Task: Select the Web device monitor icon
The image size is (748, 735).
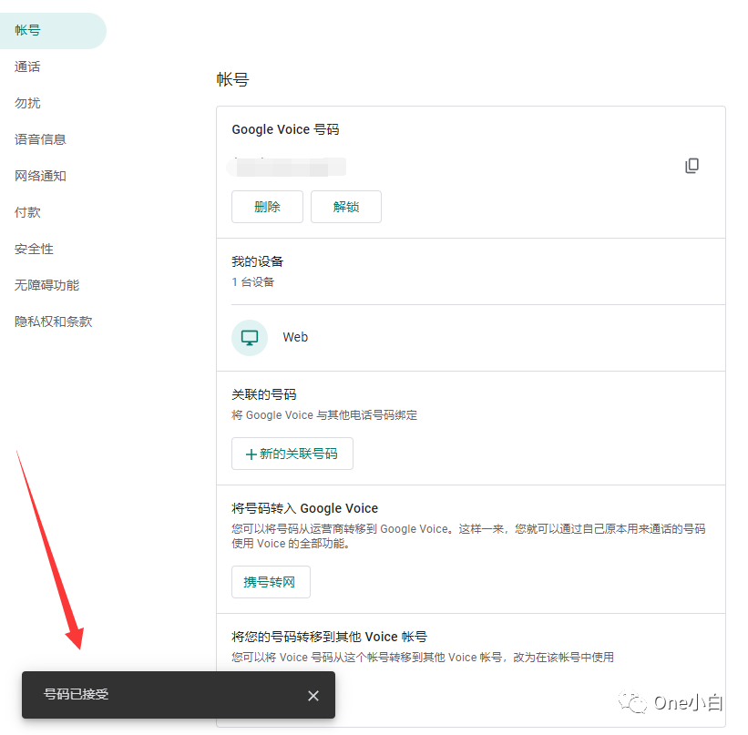Action: coord(250,338)
